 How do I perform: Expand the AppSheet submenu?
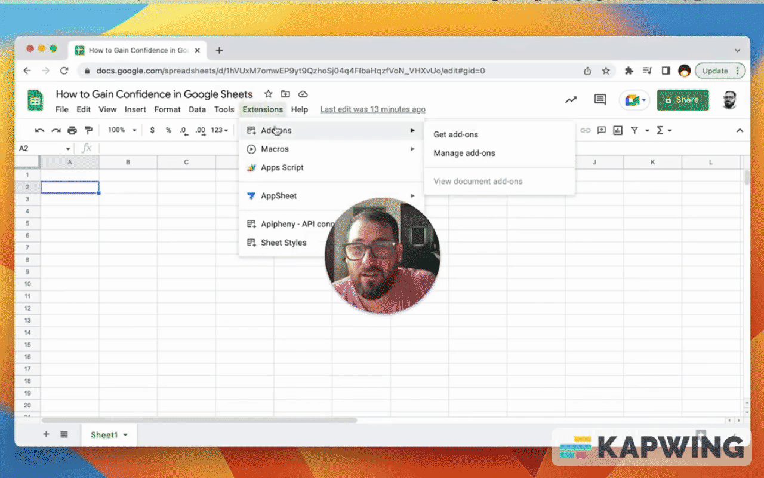point(331,195)
